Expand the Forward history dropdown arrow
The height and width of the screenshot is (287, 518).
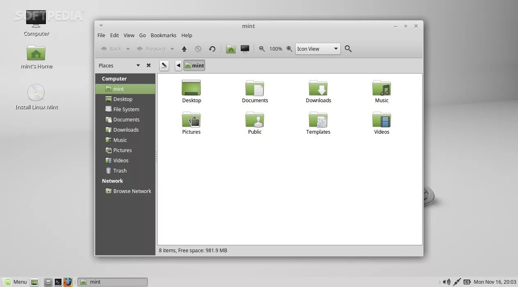(x=172, y=49)
